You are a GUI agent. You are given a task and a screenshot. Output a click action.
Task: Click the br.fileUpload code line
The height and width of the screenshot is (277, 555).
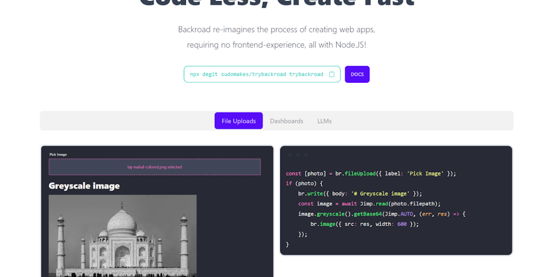click(x=371, y=173)
